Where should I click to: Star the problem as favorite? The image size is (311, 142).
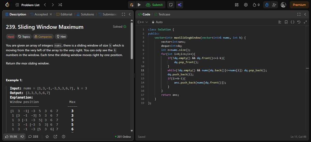[47, 137]
